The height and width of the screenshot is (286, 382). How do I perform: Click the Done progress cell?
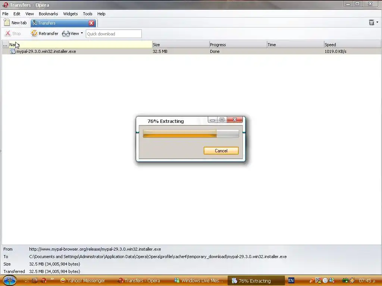point(215,51)
